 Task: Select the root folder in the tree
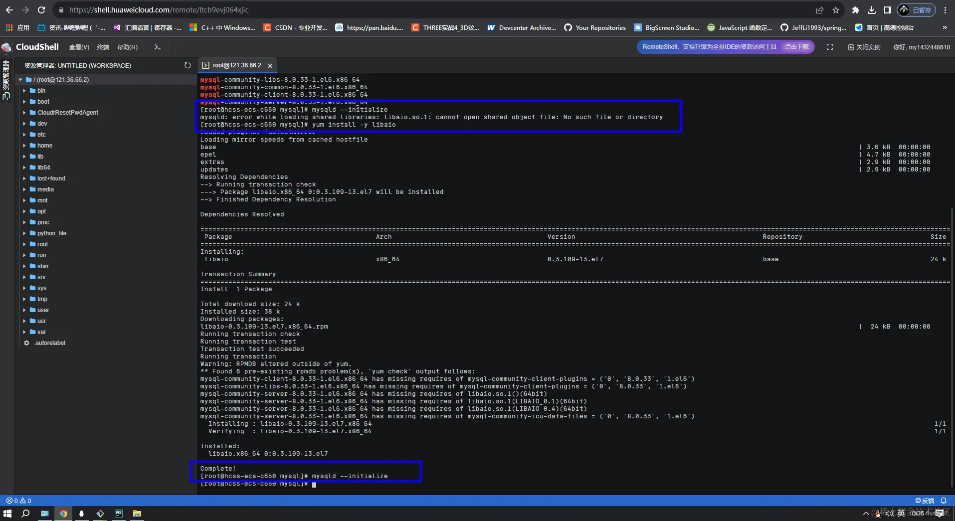[x=42, y=244]
